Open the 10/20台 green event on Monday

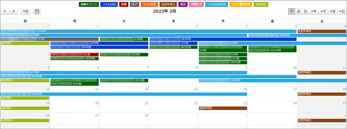[x=75, y=58]
